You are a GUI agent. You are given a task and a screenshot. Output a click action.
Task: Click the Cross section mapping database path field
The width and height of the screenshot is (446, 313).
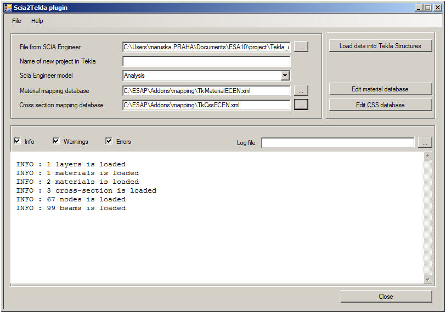[x=206, y=105]
